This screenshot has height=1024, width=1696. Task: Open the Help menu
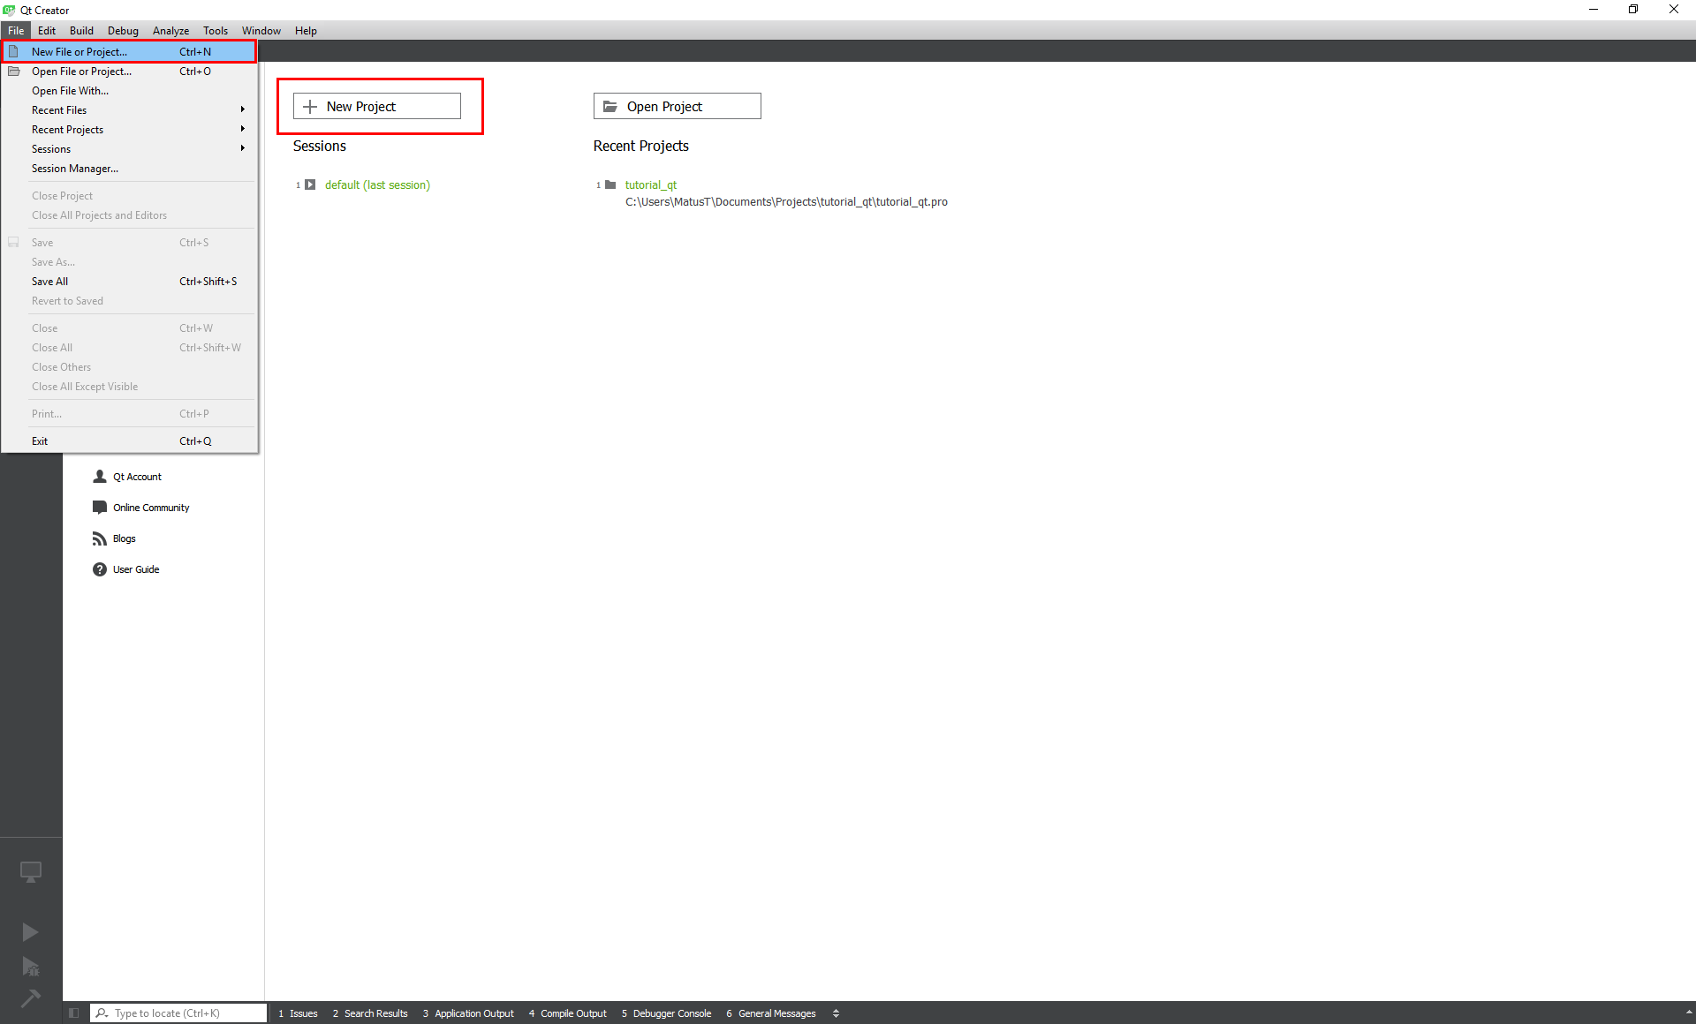click(306, 30)
